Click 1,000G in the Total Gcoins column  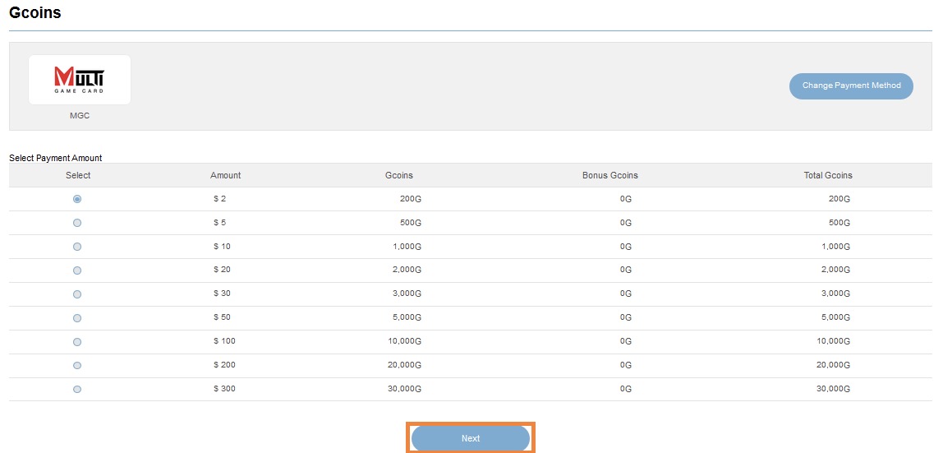point(836,247)
